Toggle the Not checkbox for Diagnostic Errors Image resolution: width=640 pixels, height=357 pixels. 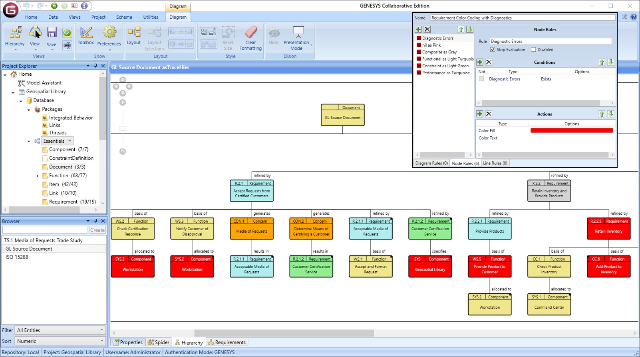tap(481, 79)
